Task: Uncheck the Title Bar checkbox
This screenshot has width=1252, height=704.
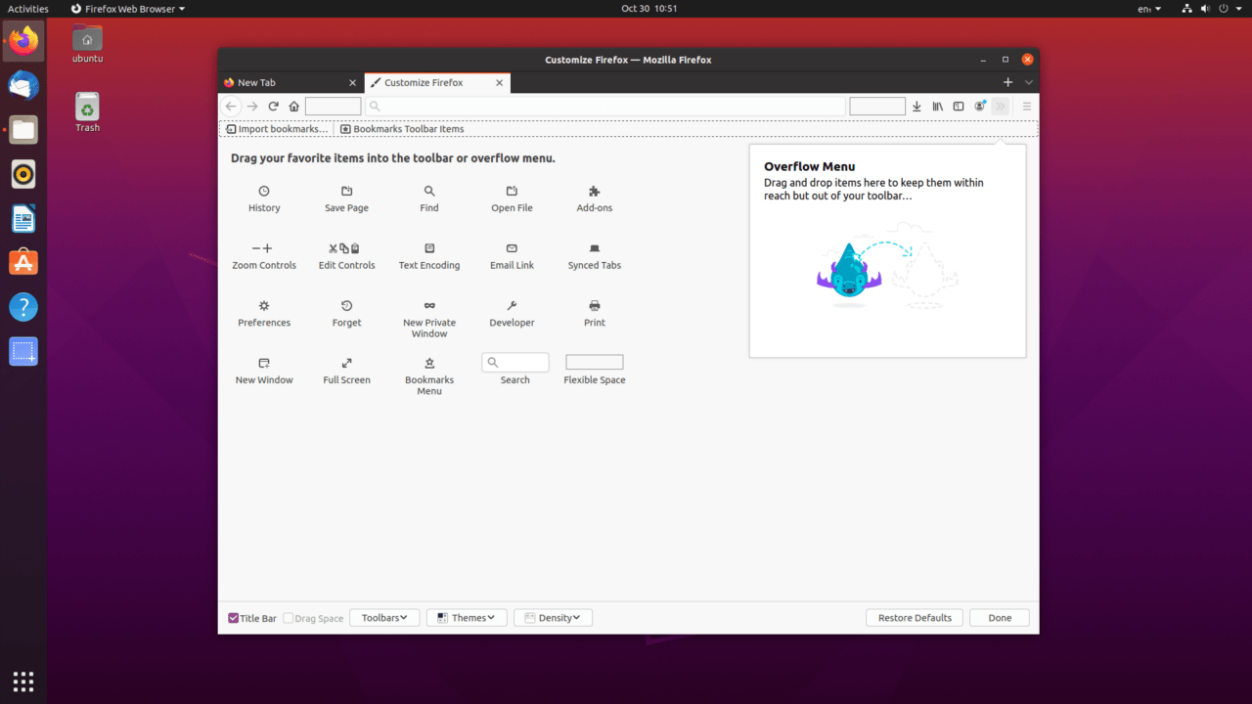Action: (234, 618)
